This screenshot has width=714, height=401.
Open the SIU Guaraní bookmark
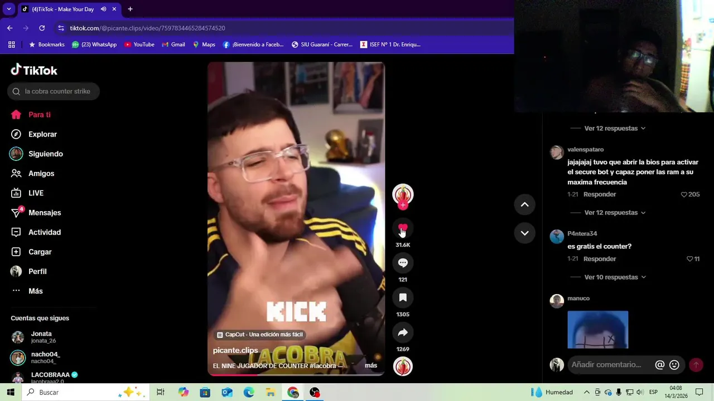[x=321, y=45]
